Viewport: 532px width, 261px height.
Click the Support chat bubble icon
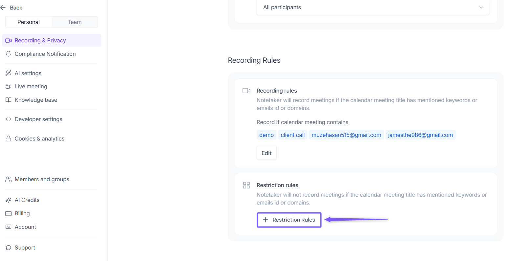(9, 248)
